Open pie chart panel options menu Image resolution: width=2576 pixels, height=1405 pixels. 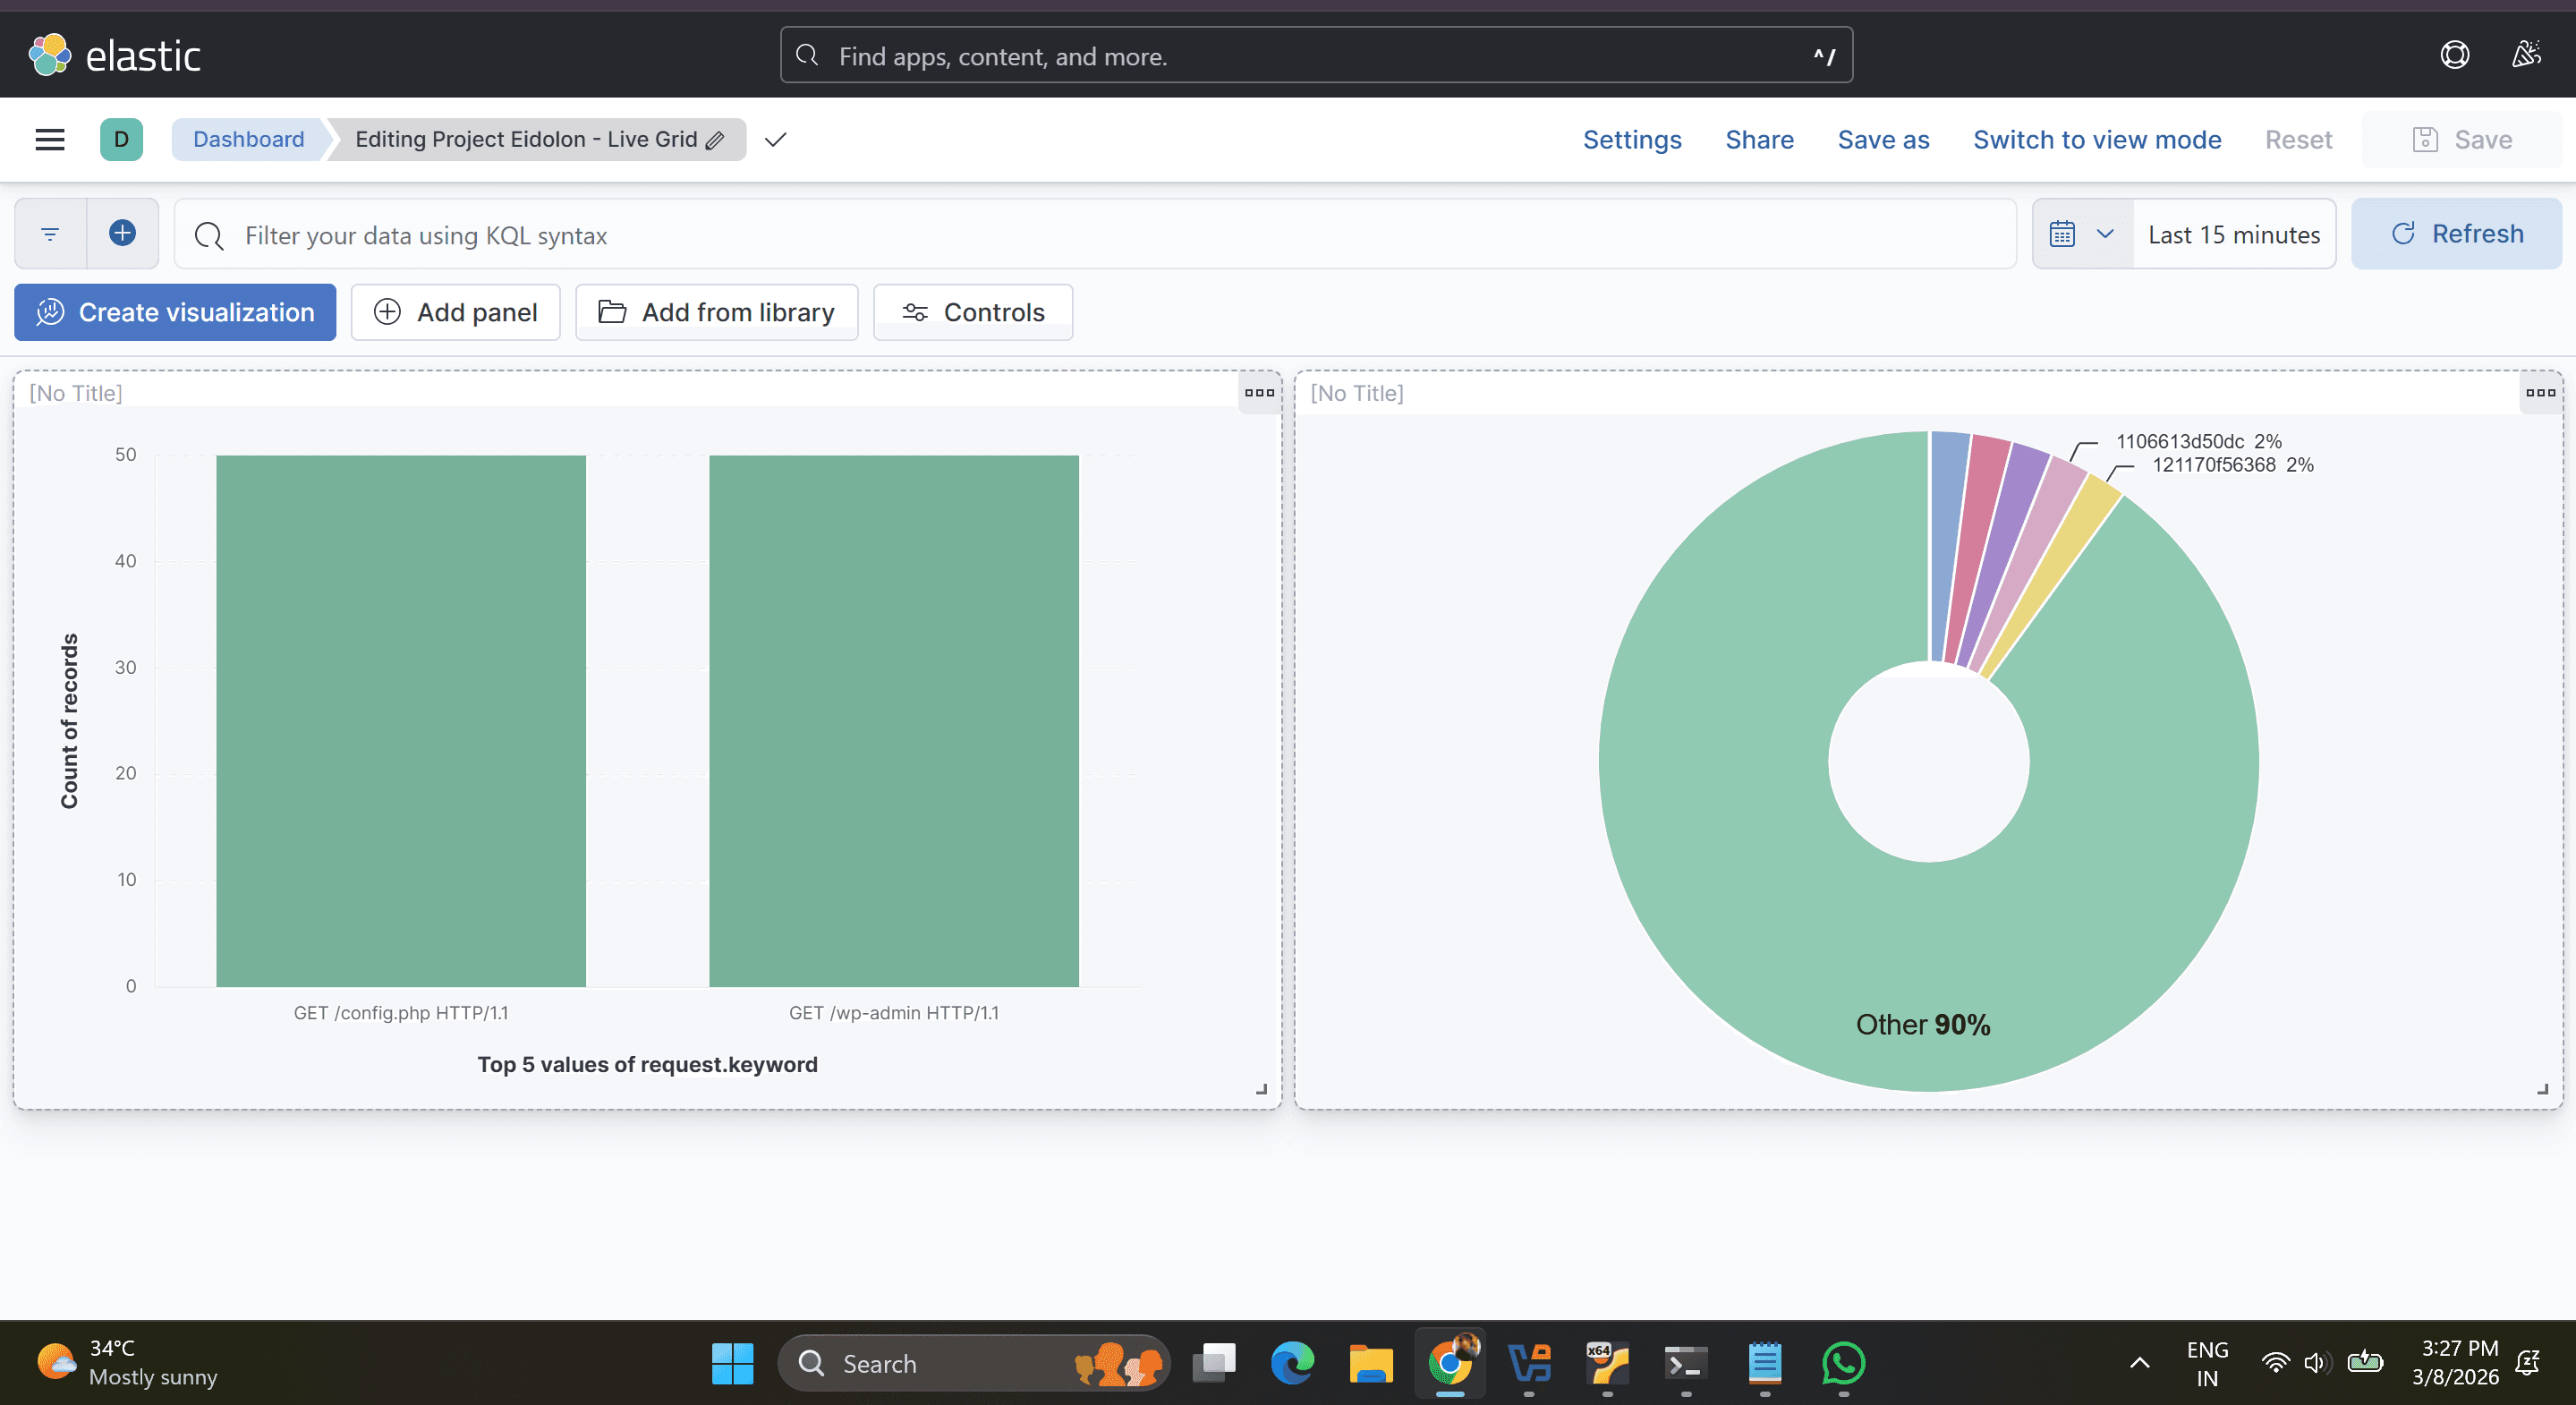pos(2540,393)
